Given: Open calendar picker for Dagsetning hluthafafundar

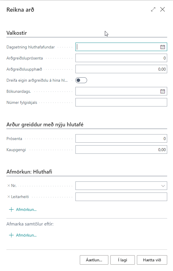Looking at the screenshot, I should [x=163, y=47].
